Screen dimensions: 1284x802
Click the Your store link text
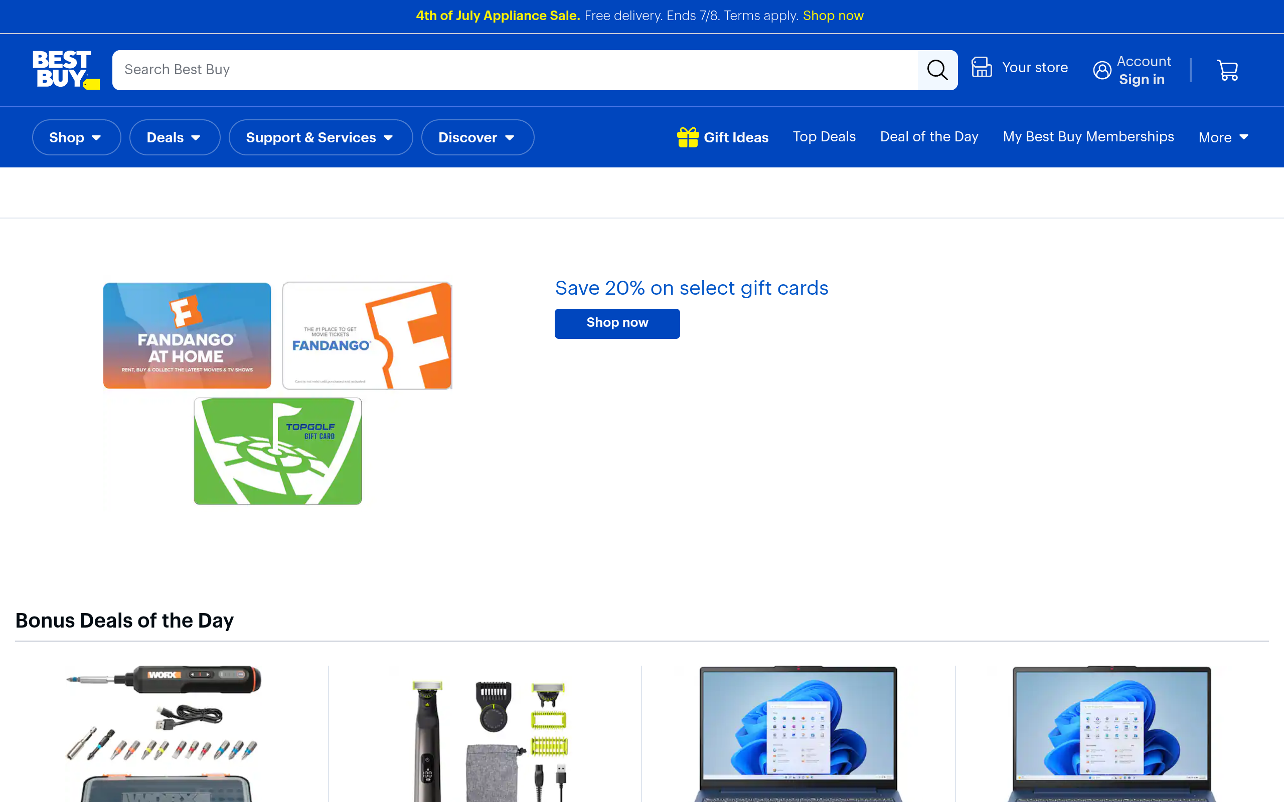(1035, 68)
